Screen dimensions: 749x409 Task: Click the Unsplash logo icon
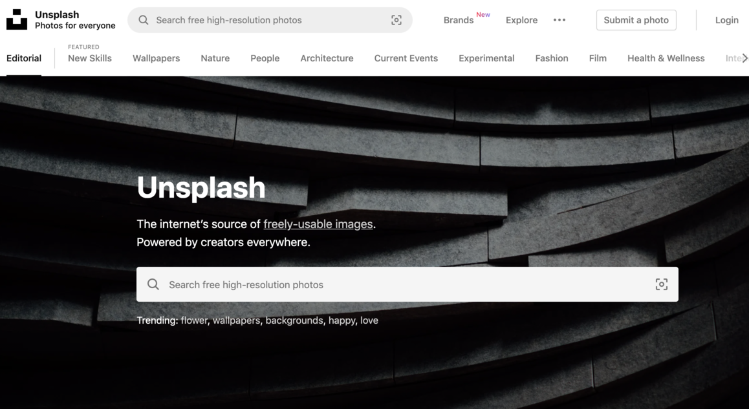point(17,20)
